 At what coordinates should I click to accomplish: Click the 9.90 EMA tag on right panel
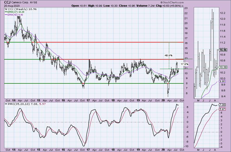point(222,81)
